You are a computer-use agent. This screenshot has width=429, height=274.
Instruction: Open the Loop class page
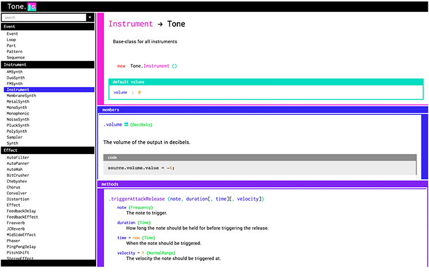tap(11, 39)
